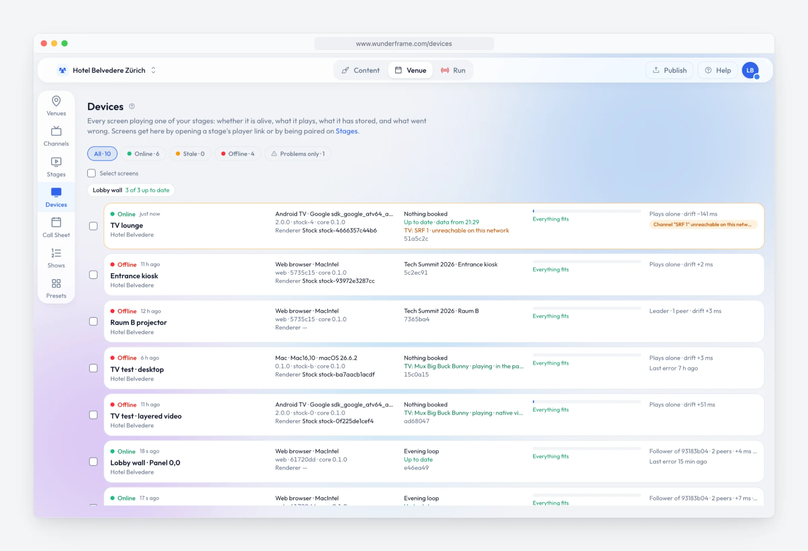Image resolution: width=808 pixels, height=551 pixels.
Task: Click the browser address bar
Action: (404, 43)
